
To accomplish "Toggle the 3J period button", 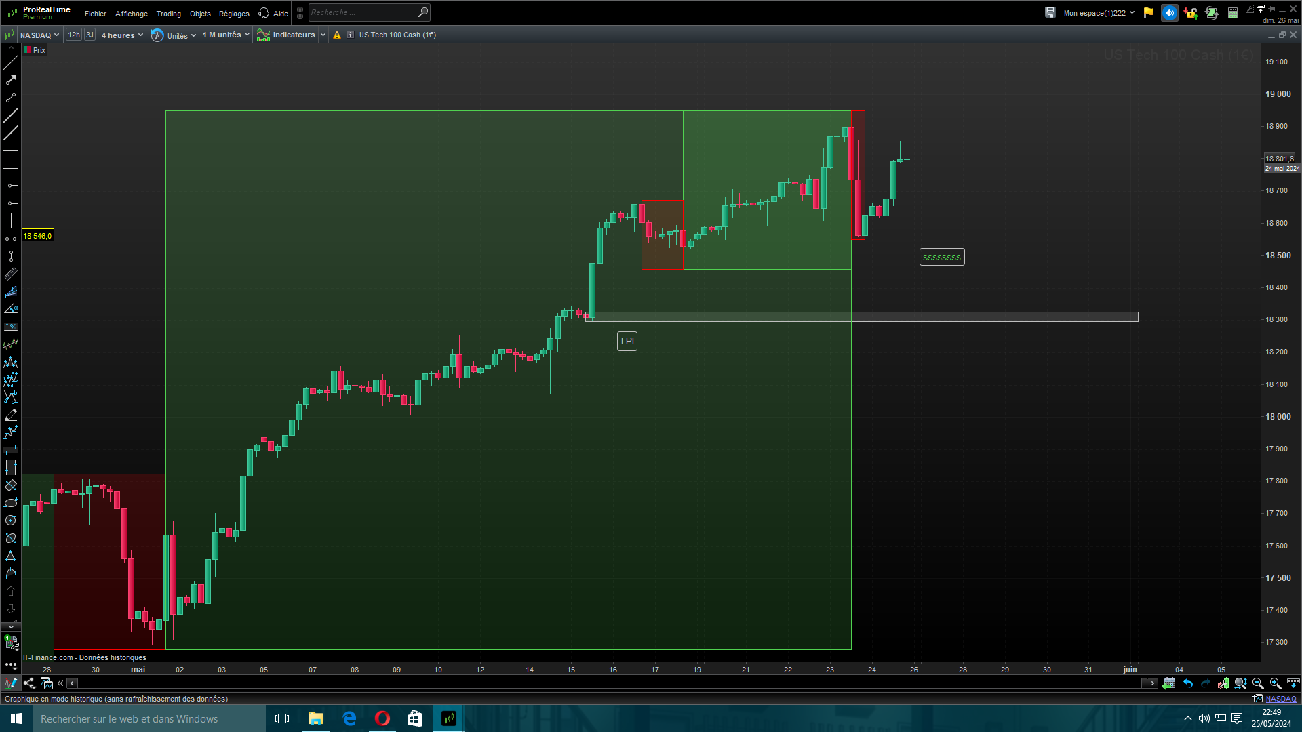I will (90, 35).
